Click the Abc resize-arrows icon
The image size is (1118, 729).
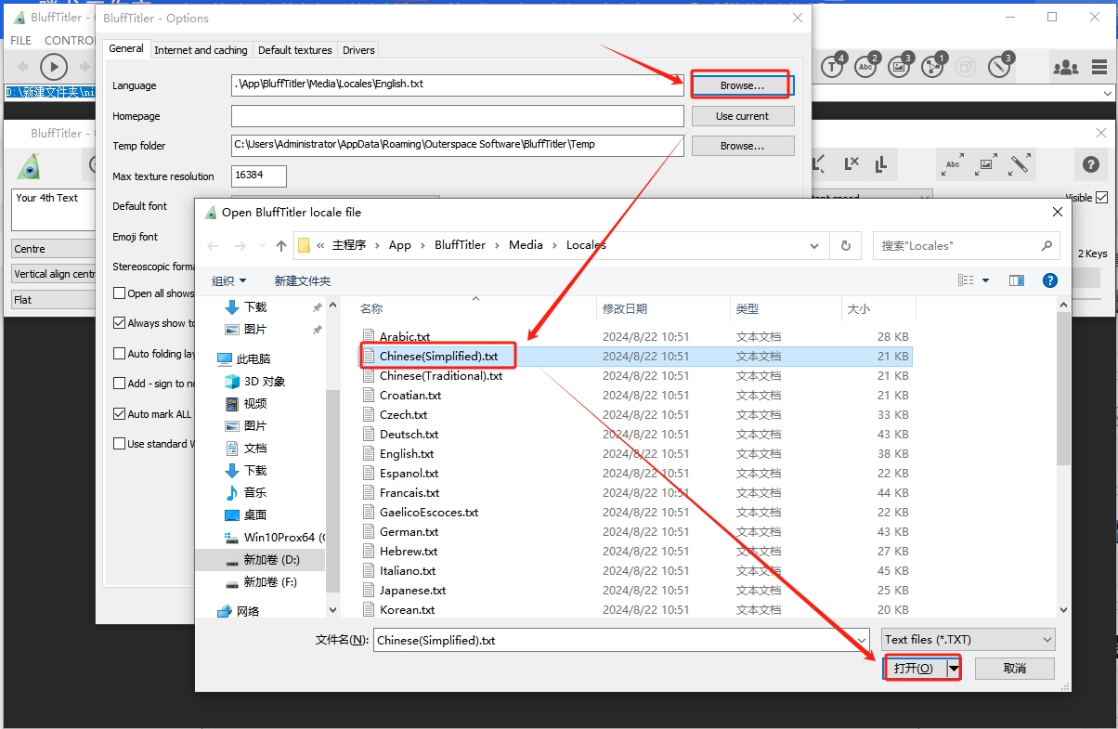click(953, 164)
